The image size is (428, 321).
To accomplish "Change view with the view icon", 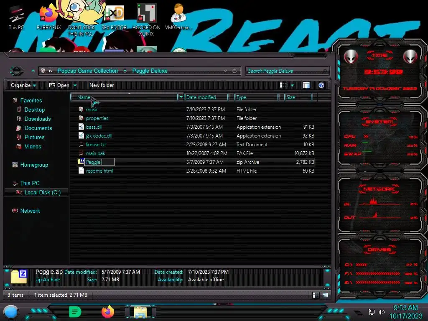I will 283,85.
